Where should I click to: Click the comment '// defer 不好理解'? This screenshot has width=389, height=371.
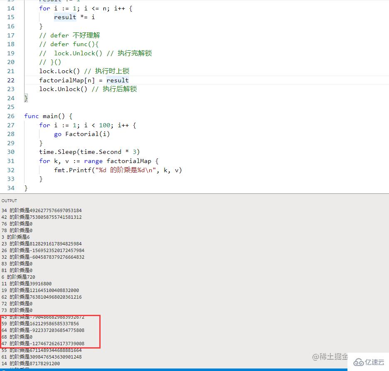(69, 35)
